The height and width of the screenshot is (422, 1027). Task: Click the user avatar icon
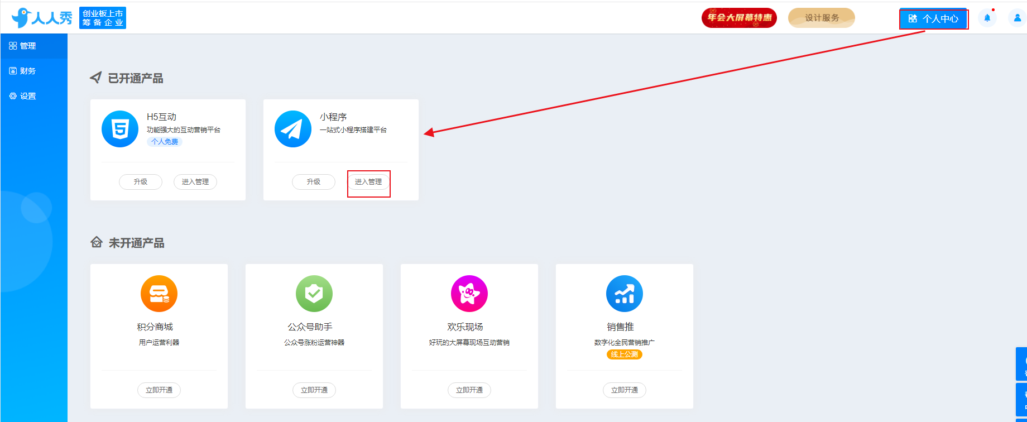tap(1018, 18)
